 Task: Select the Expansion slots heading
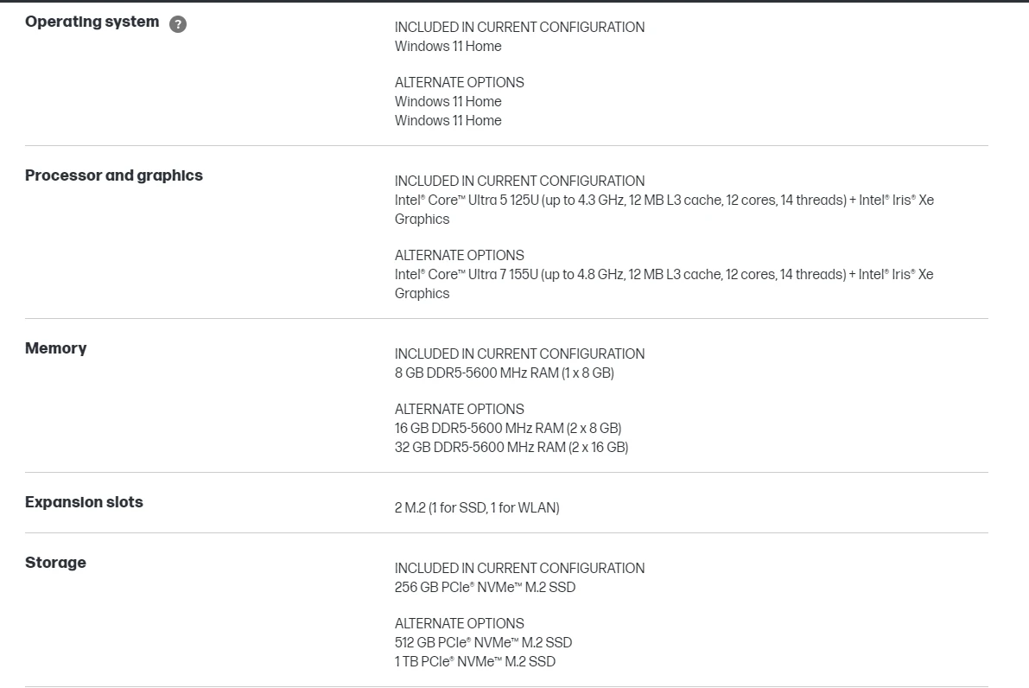click(x=84, y=502)
